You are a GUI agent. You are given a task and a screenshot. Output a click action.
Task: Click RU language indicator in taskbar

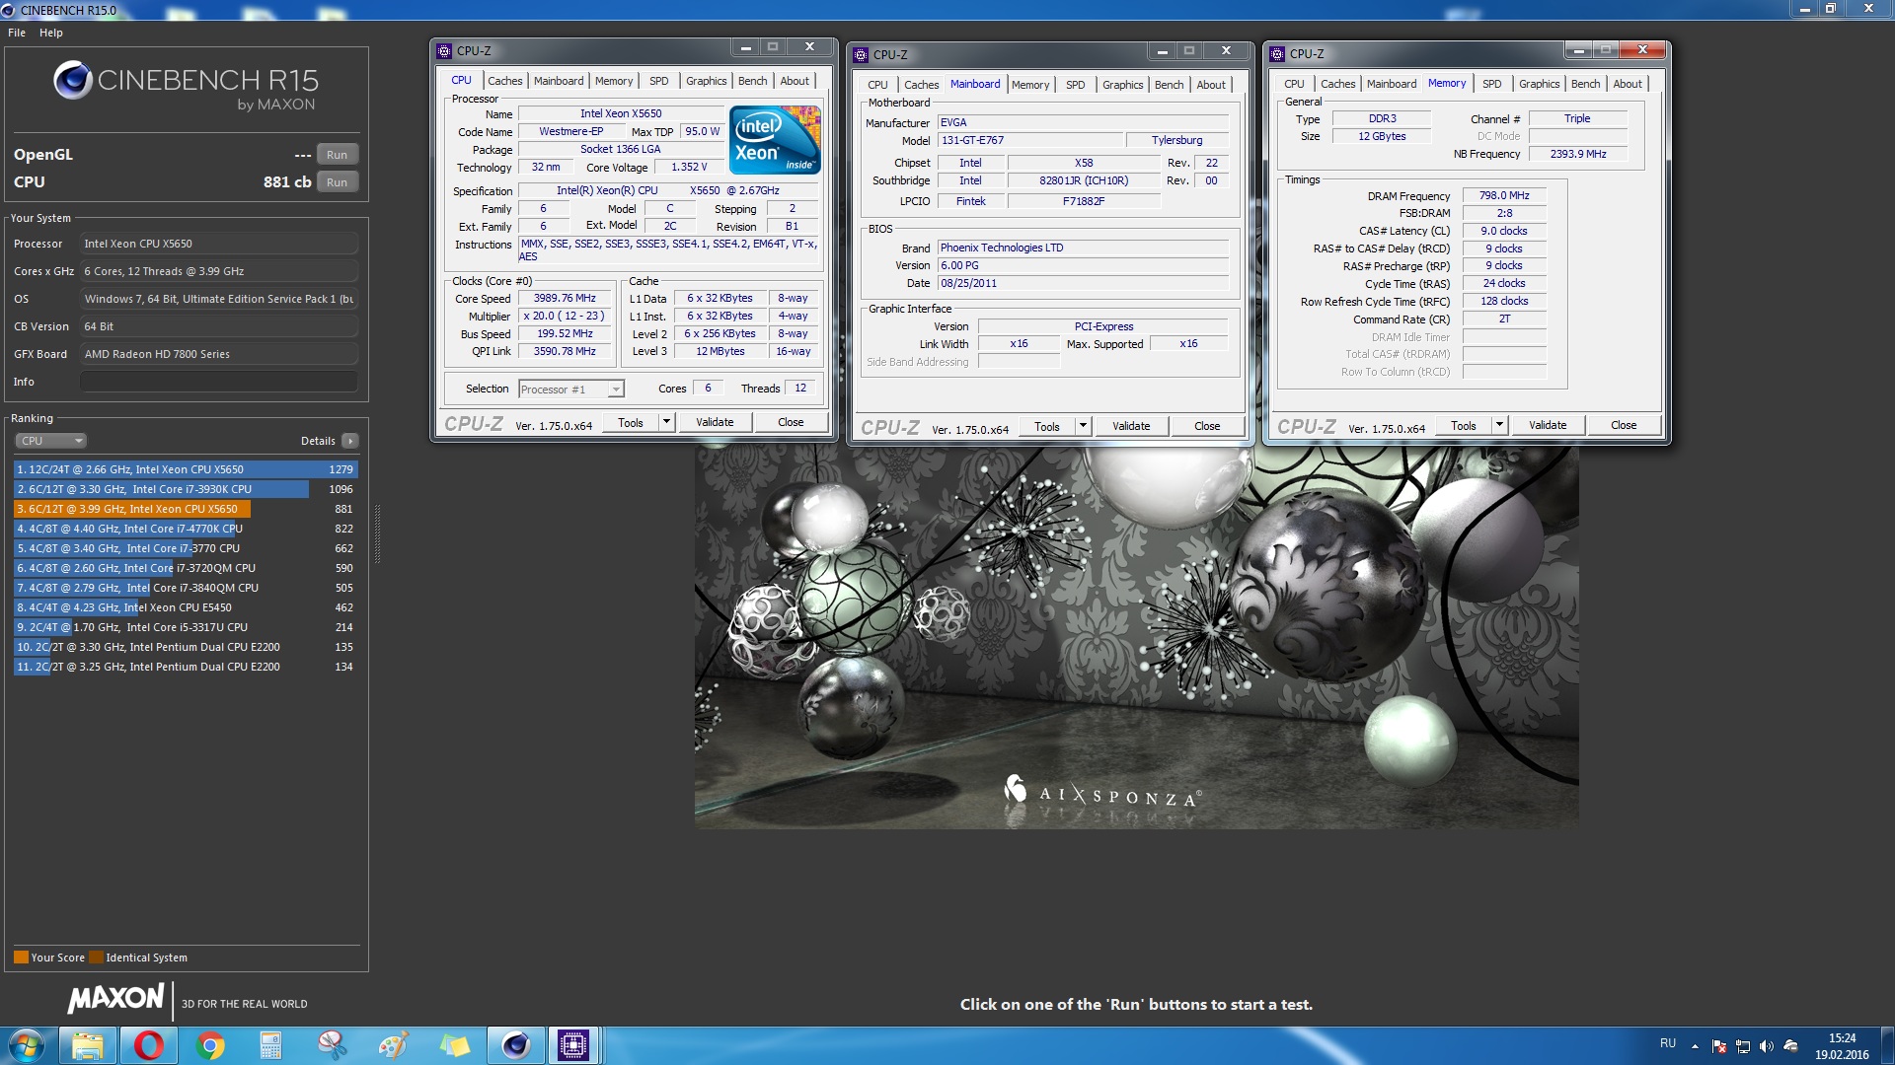(1668, 1043)
